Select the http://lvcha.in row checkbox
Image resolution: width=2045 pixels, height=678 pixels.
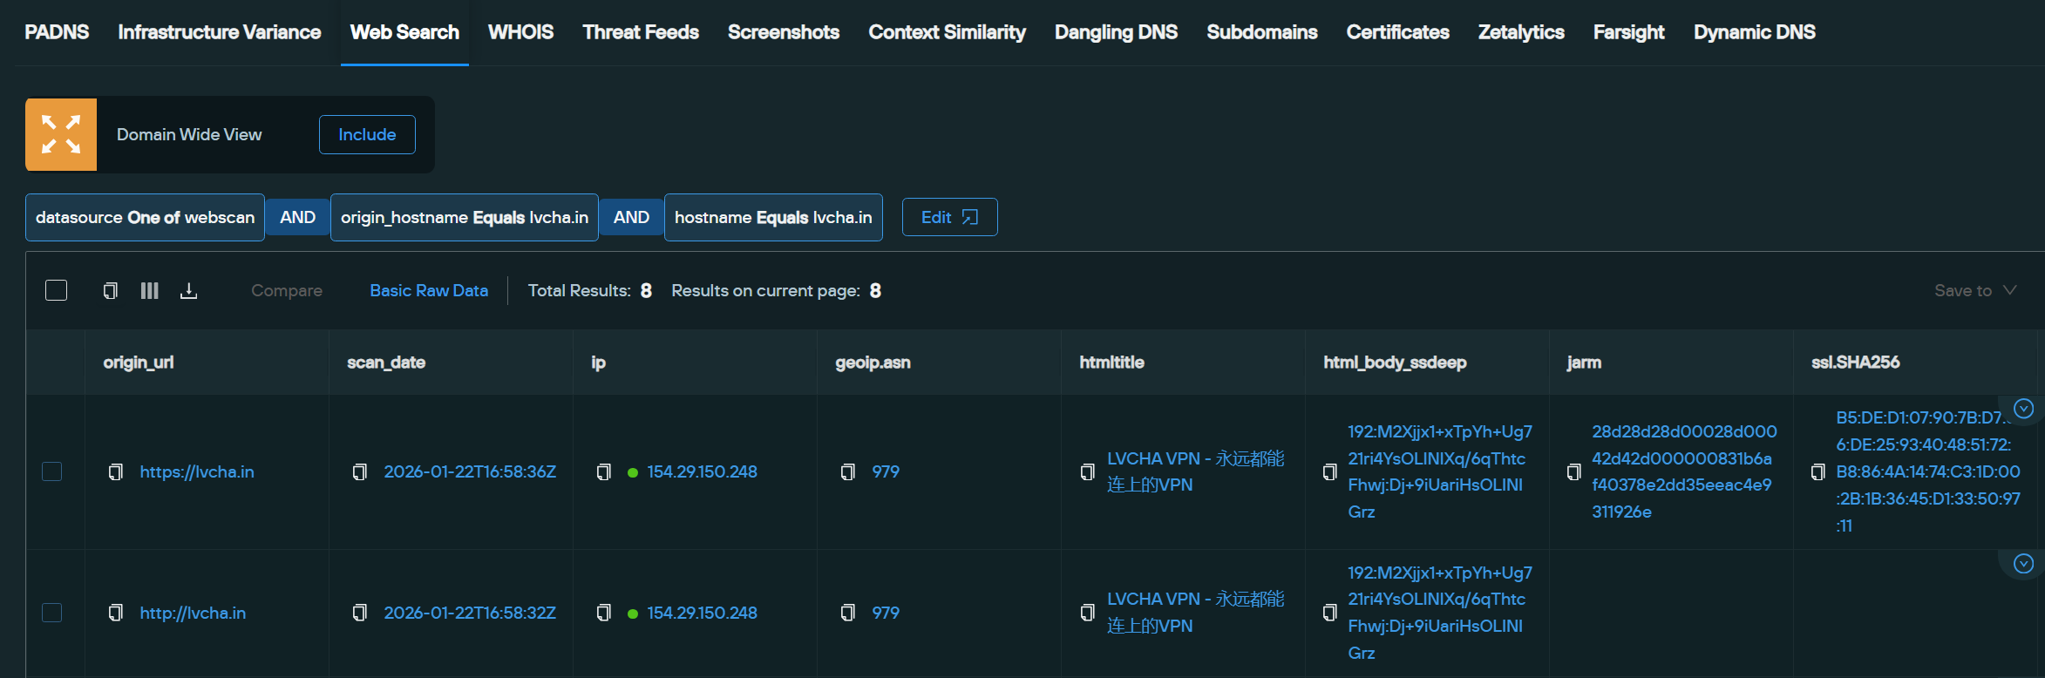[x=52, y=613]
